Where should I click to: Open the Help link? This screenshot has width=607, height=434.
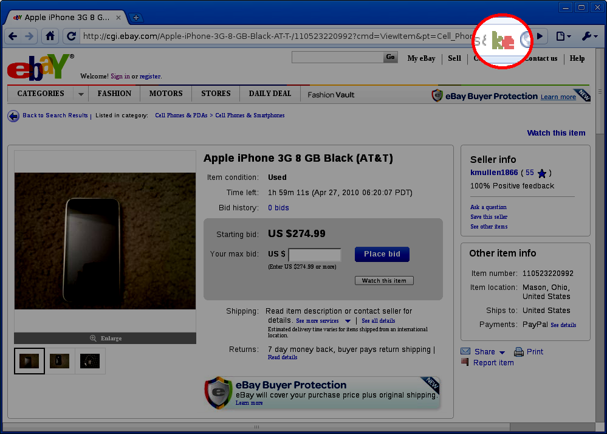[x=577, y=58]
